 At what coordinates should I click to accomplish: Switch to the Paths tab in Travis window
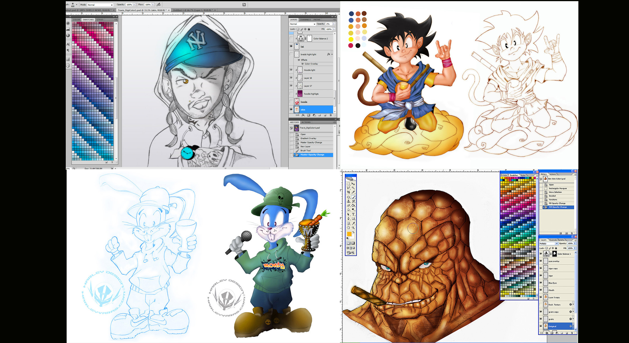[x=317, y=20]
